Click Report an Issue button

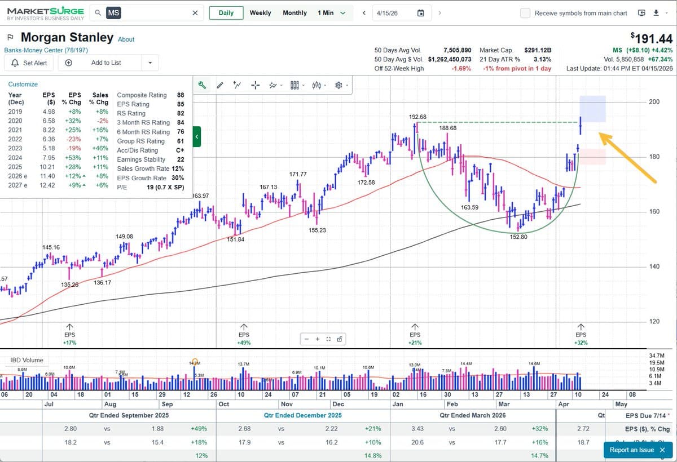click(x=632, y=450)
